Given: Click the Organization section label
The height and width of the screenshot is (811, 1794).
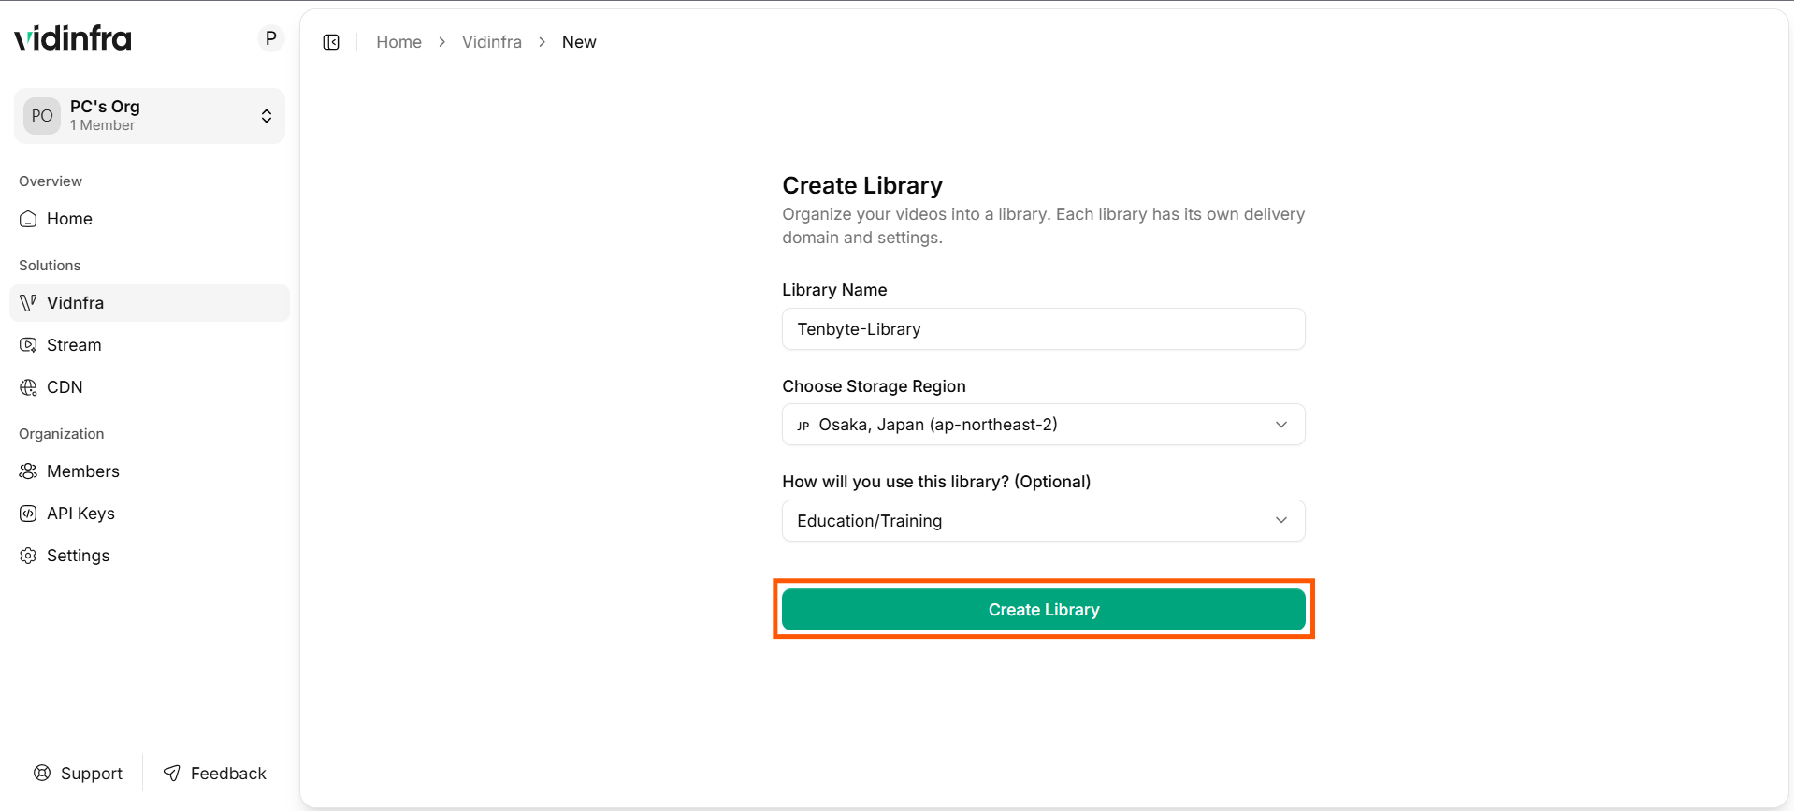Looking at the screenshot, I should tap(62, 434).
